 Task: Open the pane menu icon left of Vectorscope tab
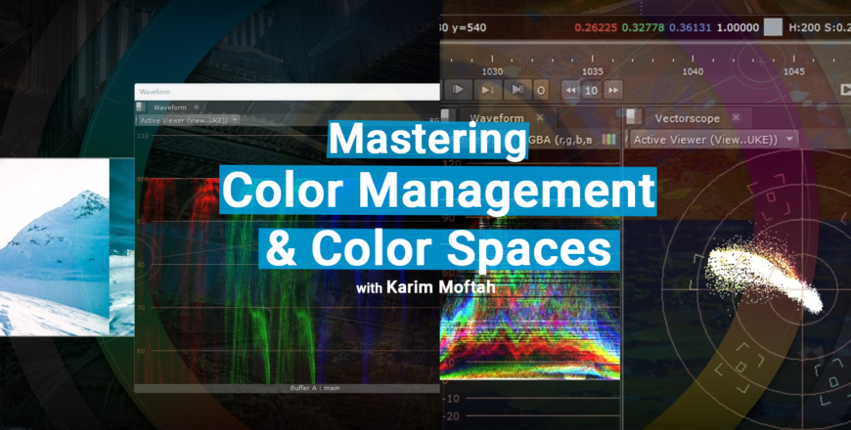tap(634, 116)
